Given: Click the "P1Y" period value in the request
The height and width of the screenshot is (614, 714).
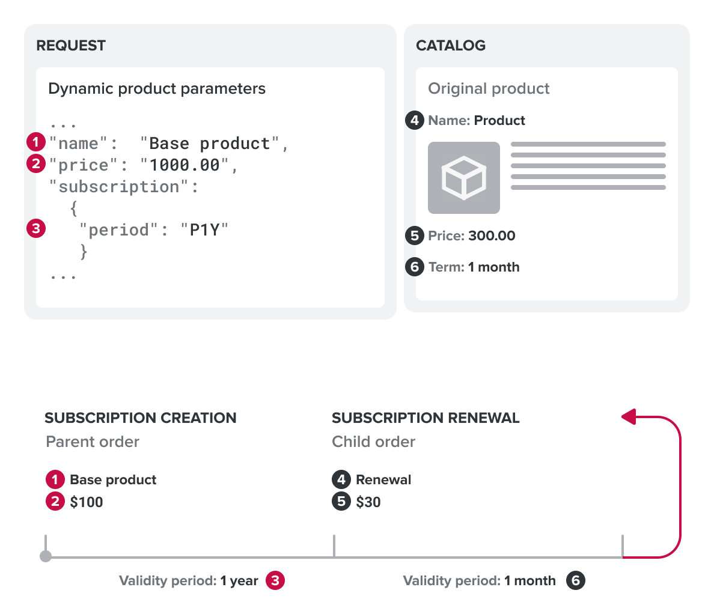Looking at the screenshot, I should pyautogui.click(x=205, y=230).
